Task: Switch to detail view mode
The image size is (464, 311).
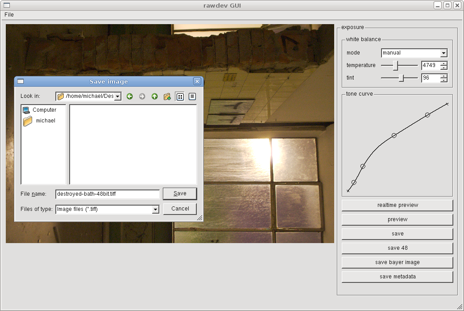Action: (192, 96)
